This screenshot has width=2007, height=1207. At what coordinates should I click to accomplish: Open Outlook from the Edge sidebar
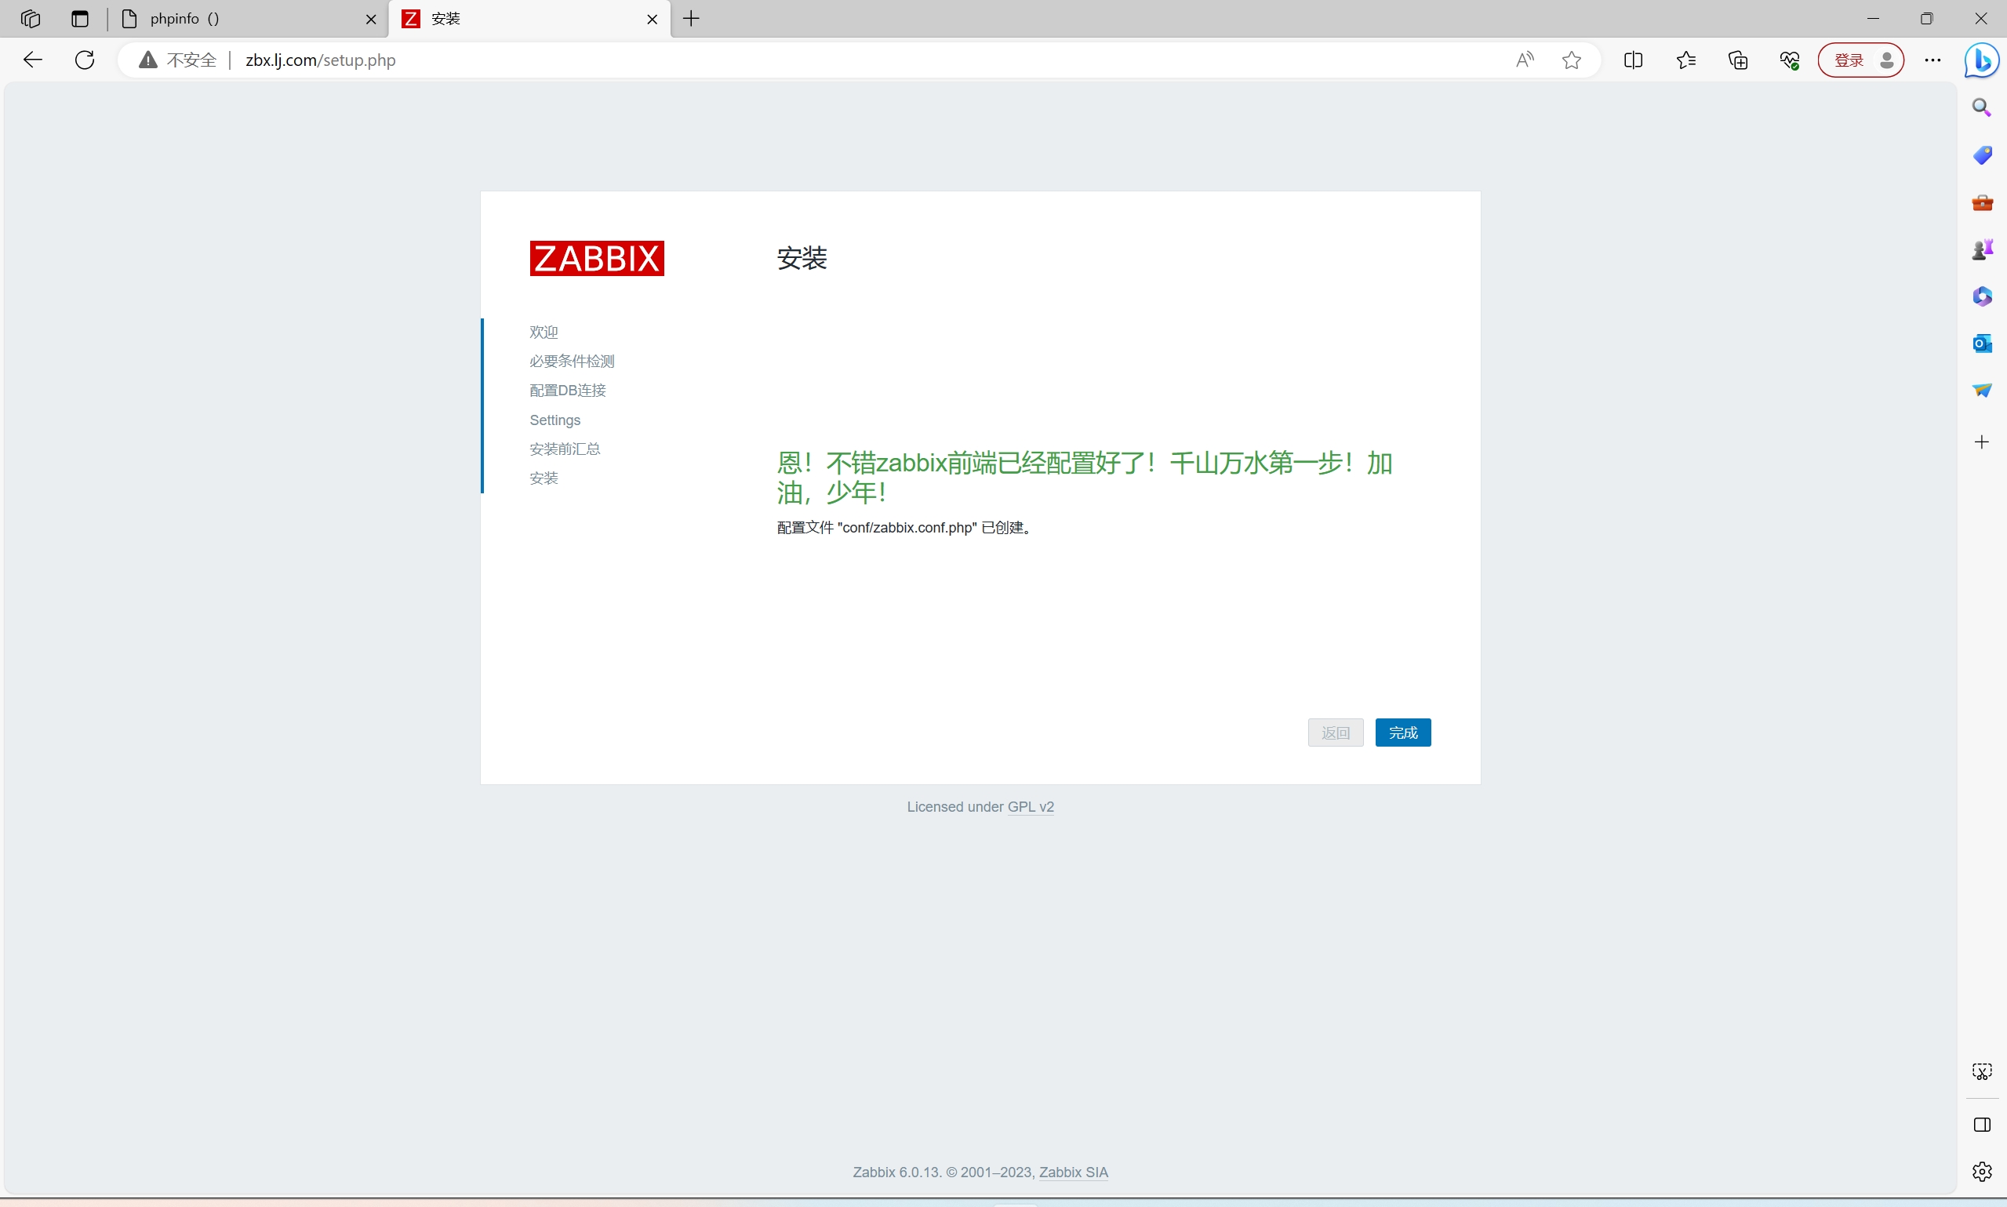tap(1981, 344)
